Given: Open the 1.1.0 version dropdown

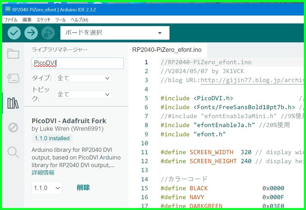Looking at the screenshot, I should (47, 188).
